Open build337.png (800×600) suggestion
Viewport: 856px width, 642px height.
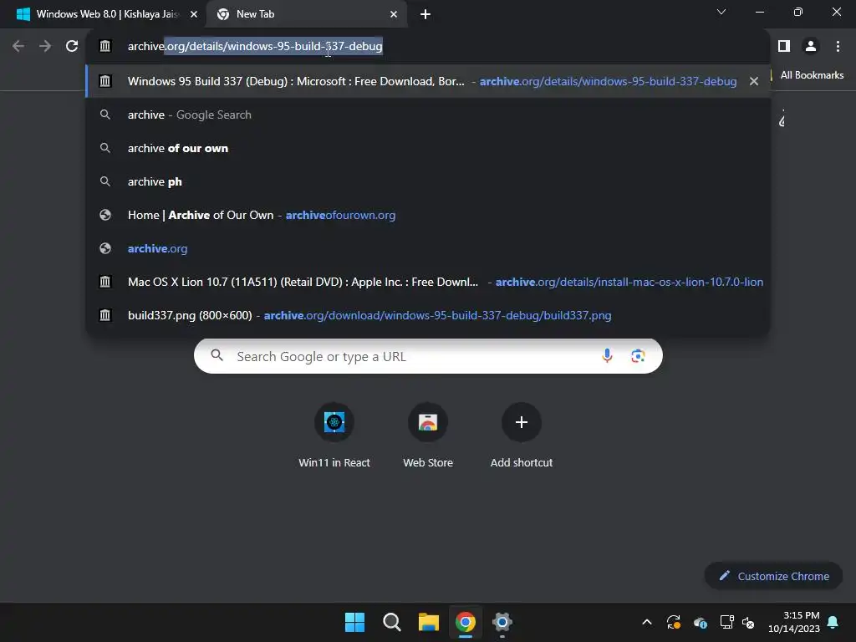(x=428, y=315)
